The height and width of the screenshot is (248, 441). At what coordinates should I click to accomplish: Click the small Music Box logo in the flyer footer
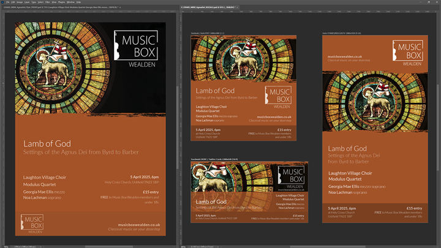pos(32,224)
